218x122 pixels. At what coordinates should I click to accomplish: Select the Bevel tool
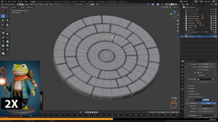[3, 38]
